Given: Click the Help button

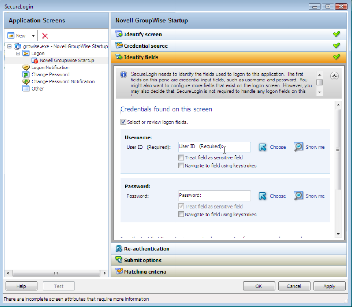Looking at the screenshot, I should (x=21, y=286).
